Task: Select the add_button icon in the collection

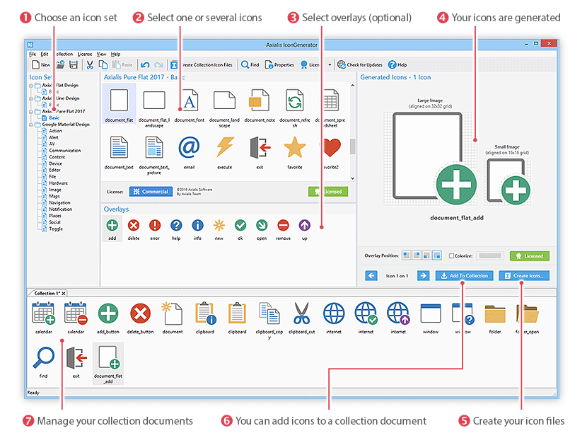Action: pyautogui.click(x=107, y=313)
